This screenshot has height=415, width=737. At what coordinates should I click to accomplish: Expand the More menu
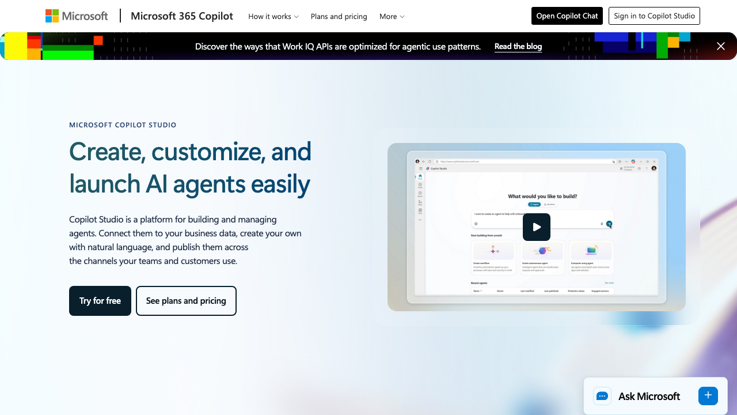(392, 16)
